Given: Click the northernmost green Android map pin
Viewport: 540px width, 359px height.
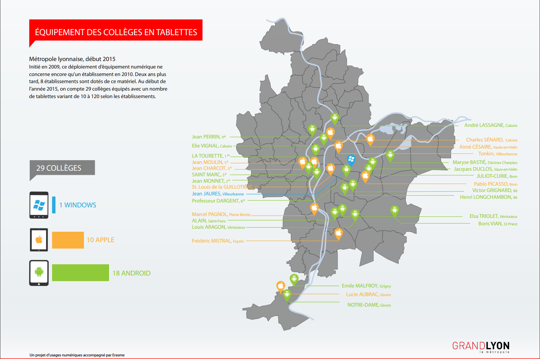Looking at the screenshot, I should (335, 118).
